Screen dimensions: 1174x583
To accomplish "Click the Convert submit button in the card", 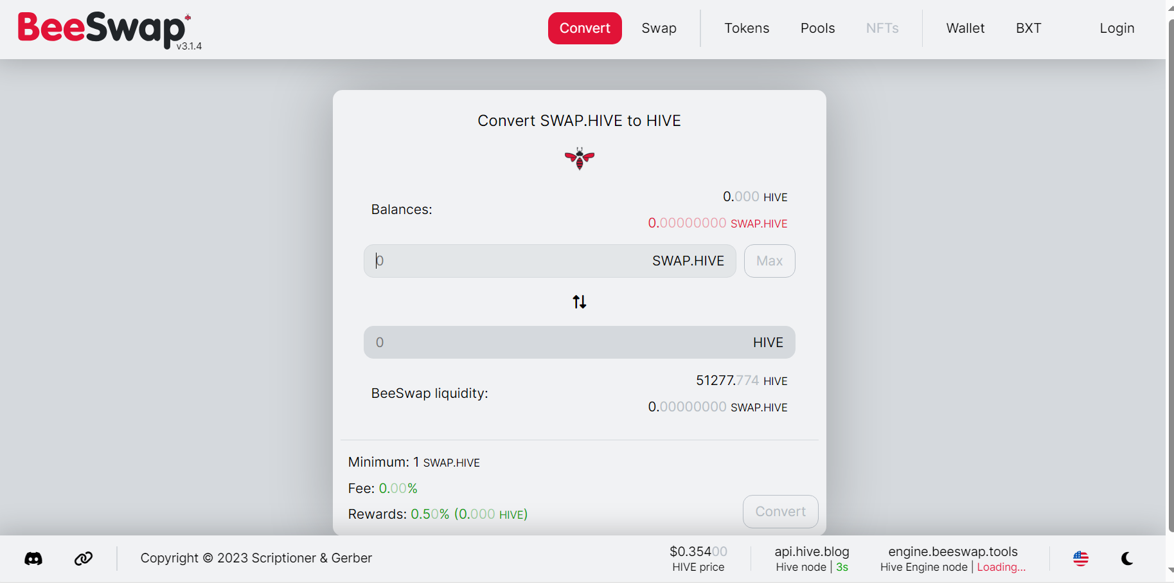I will coord(780,512).
